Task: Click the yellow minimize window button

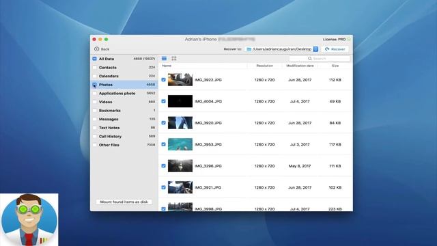Action: (x=100, y=40)
